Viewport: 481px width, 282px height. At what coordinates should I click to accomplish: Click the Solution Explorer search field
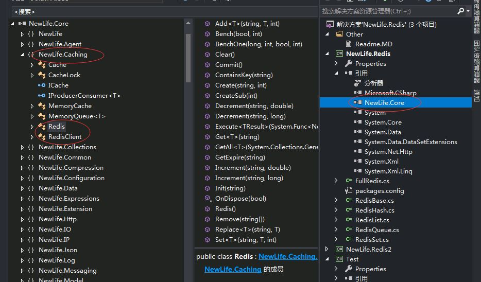pos(388,11)
